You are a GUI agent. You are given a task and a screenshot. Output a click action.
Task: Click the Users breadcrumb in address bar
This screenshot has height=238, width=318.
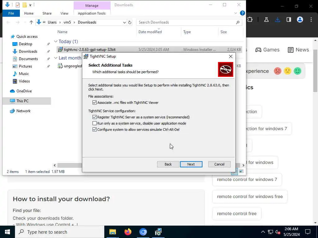[52, 22]
